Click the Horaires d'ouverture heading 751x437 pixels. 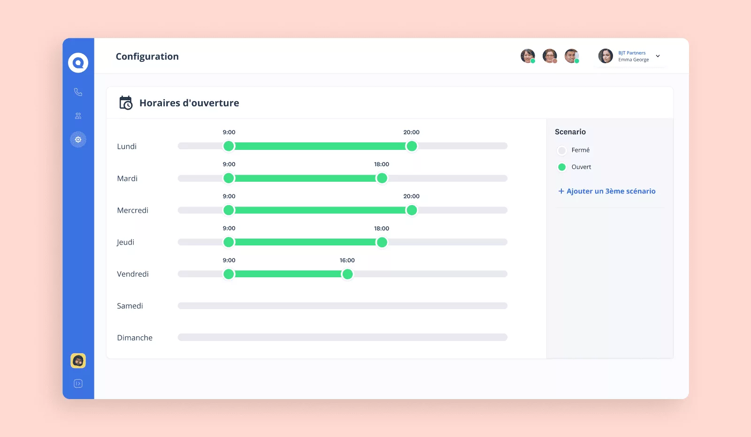pyautogui.click(x=189, y=103)
